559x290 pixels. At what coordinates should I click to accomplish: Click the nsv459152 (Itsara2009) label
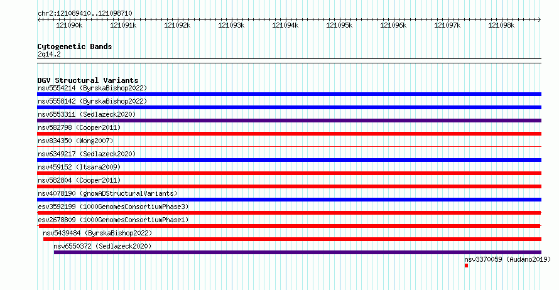(x=79, y=167)
